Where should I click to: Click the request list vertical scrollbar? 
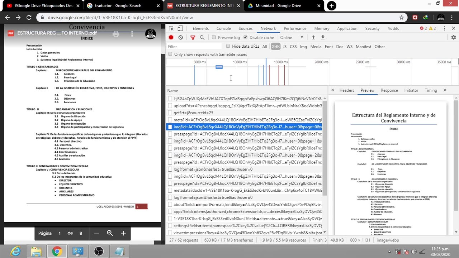325,148
